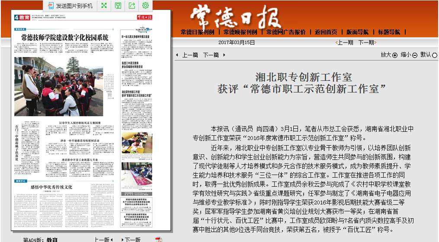
Task: Select 返回首页 in the top navigation
Action: coord(326,32)
